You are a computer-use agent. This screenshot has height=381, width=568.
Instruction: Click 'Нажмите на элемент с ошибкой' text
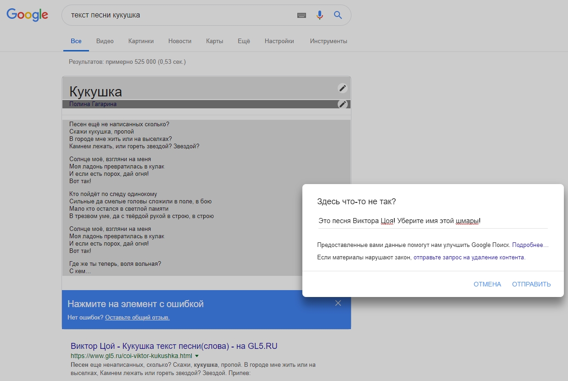[x=135, y=304]
